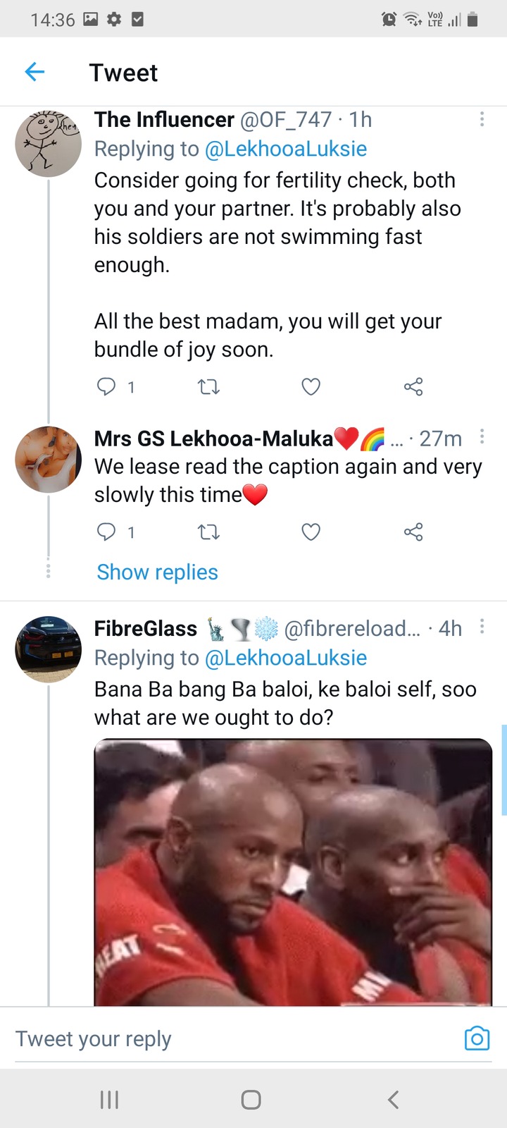Like The Influencer's tweet
Viewport: 507px width, 1128px height.
click(311, 386)
